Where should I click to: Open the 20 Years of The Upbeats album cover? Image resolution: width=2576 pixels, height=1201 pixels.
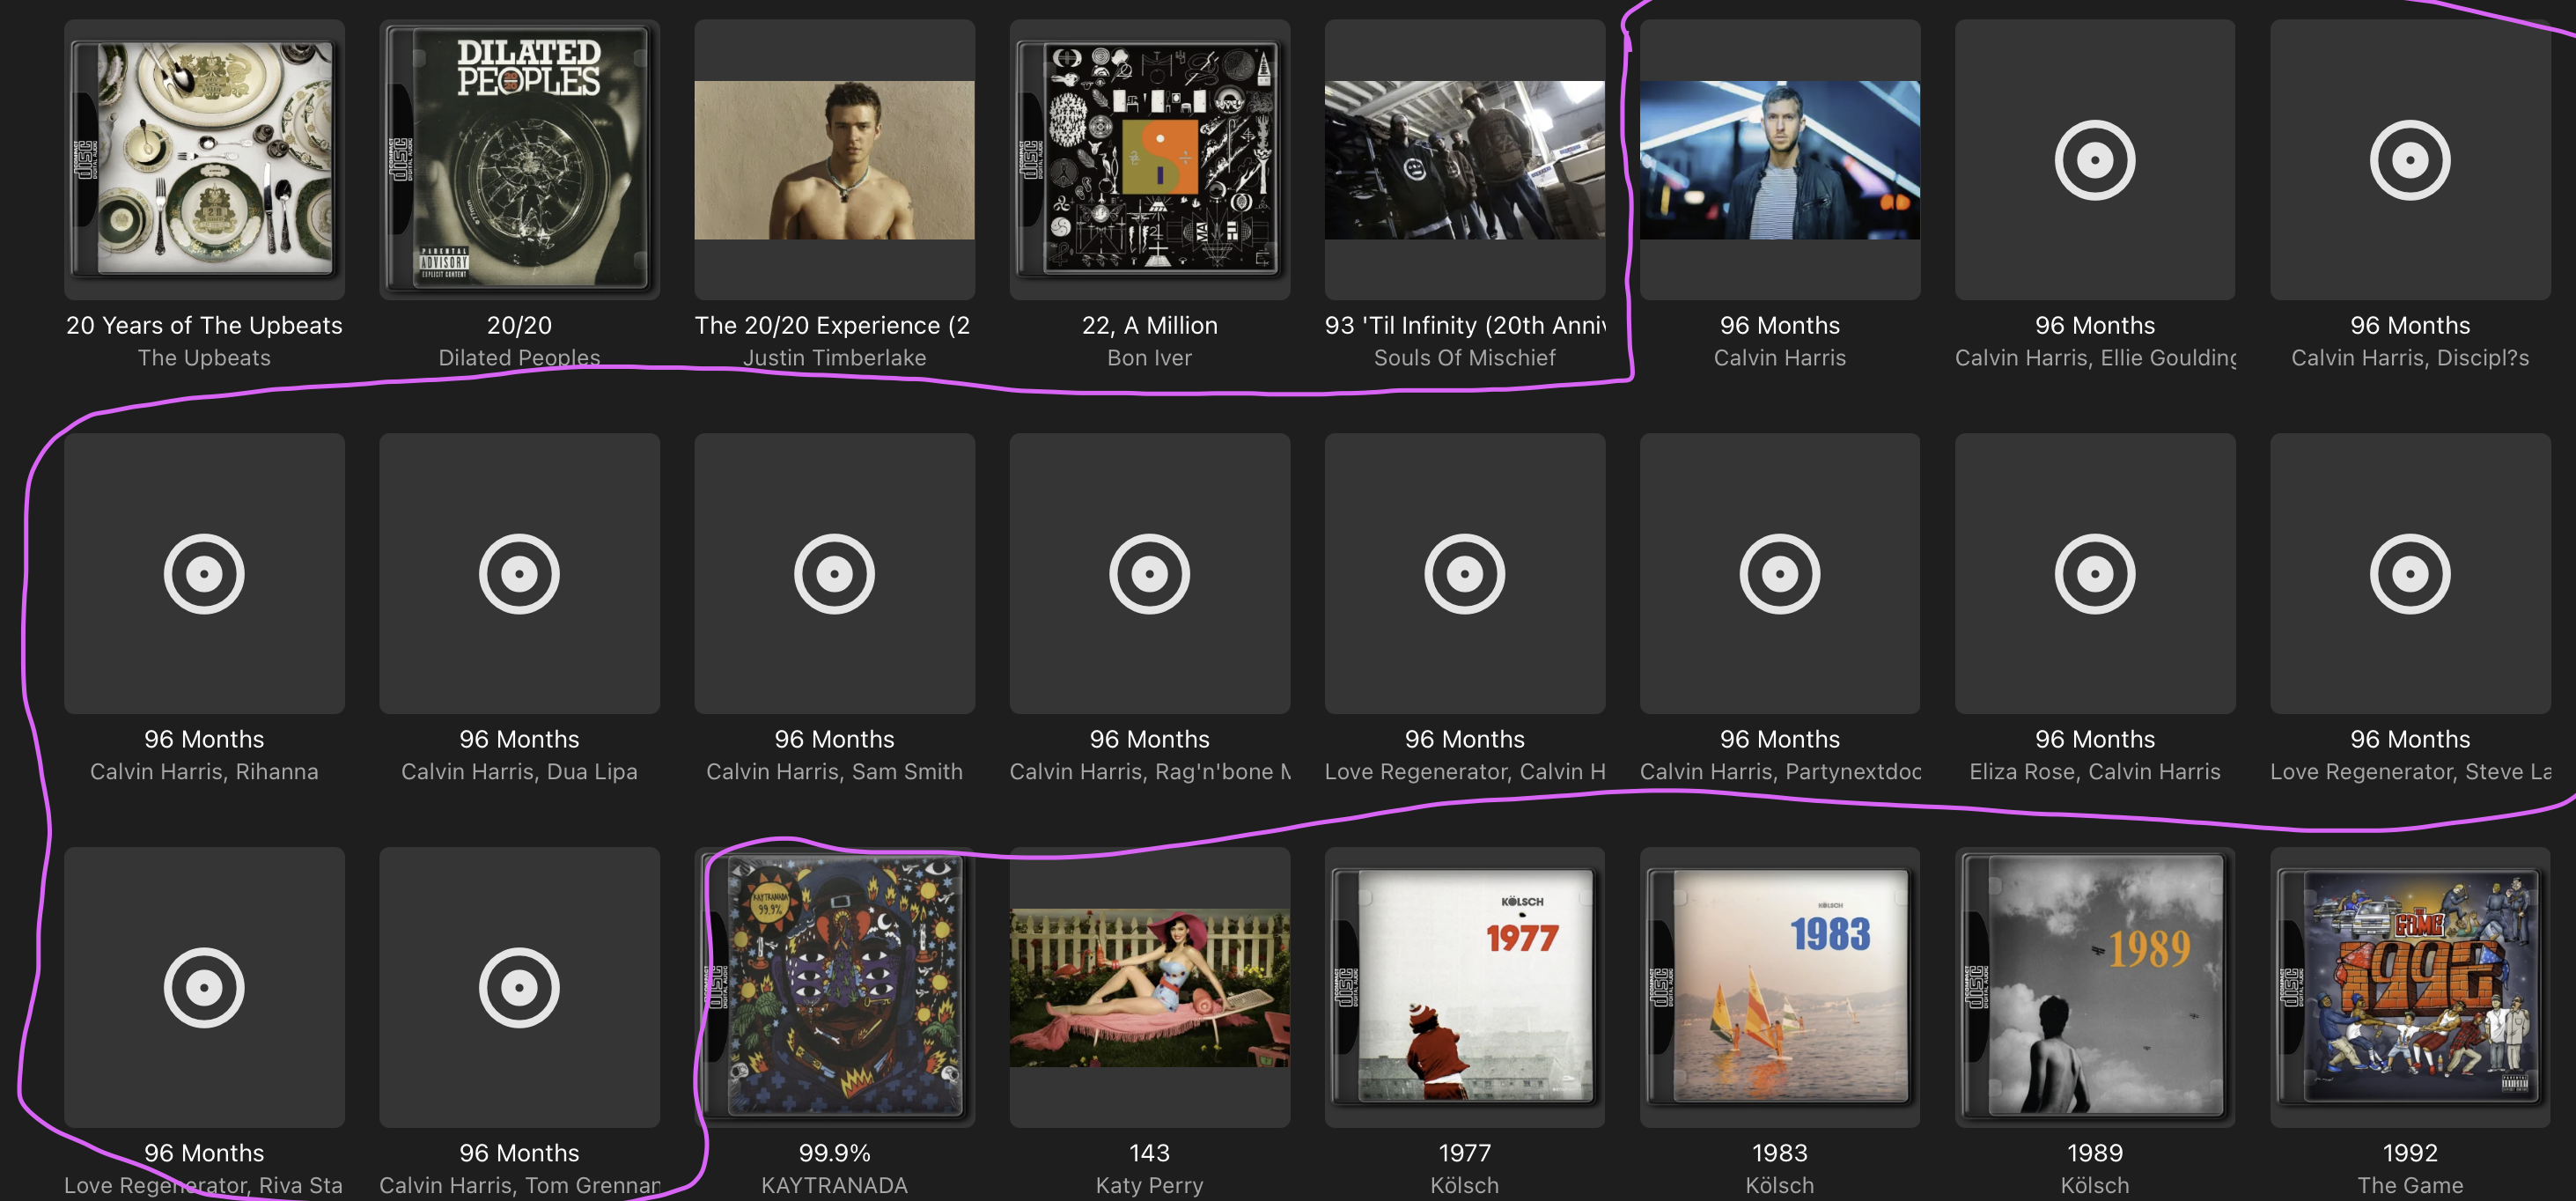pyautogui.click(x=204, y=160)
